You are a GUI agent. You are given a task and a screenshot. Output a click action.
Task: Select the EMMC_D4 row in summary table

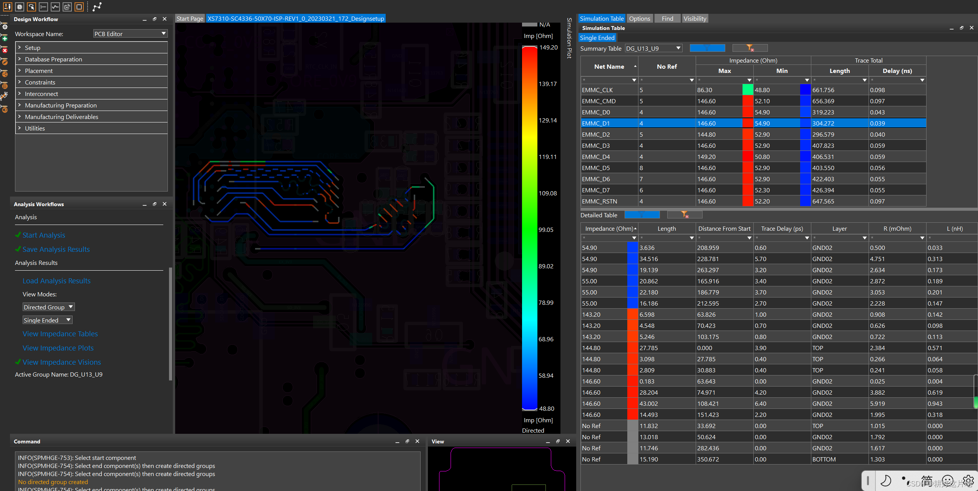[596, 157]
